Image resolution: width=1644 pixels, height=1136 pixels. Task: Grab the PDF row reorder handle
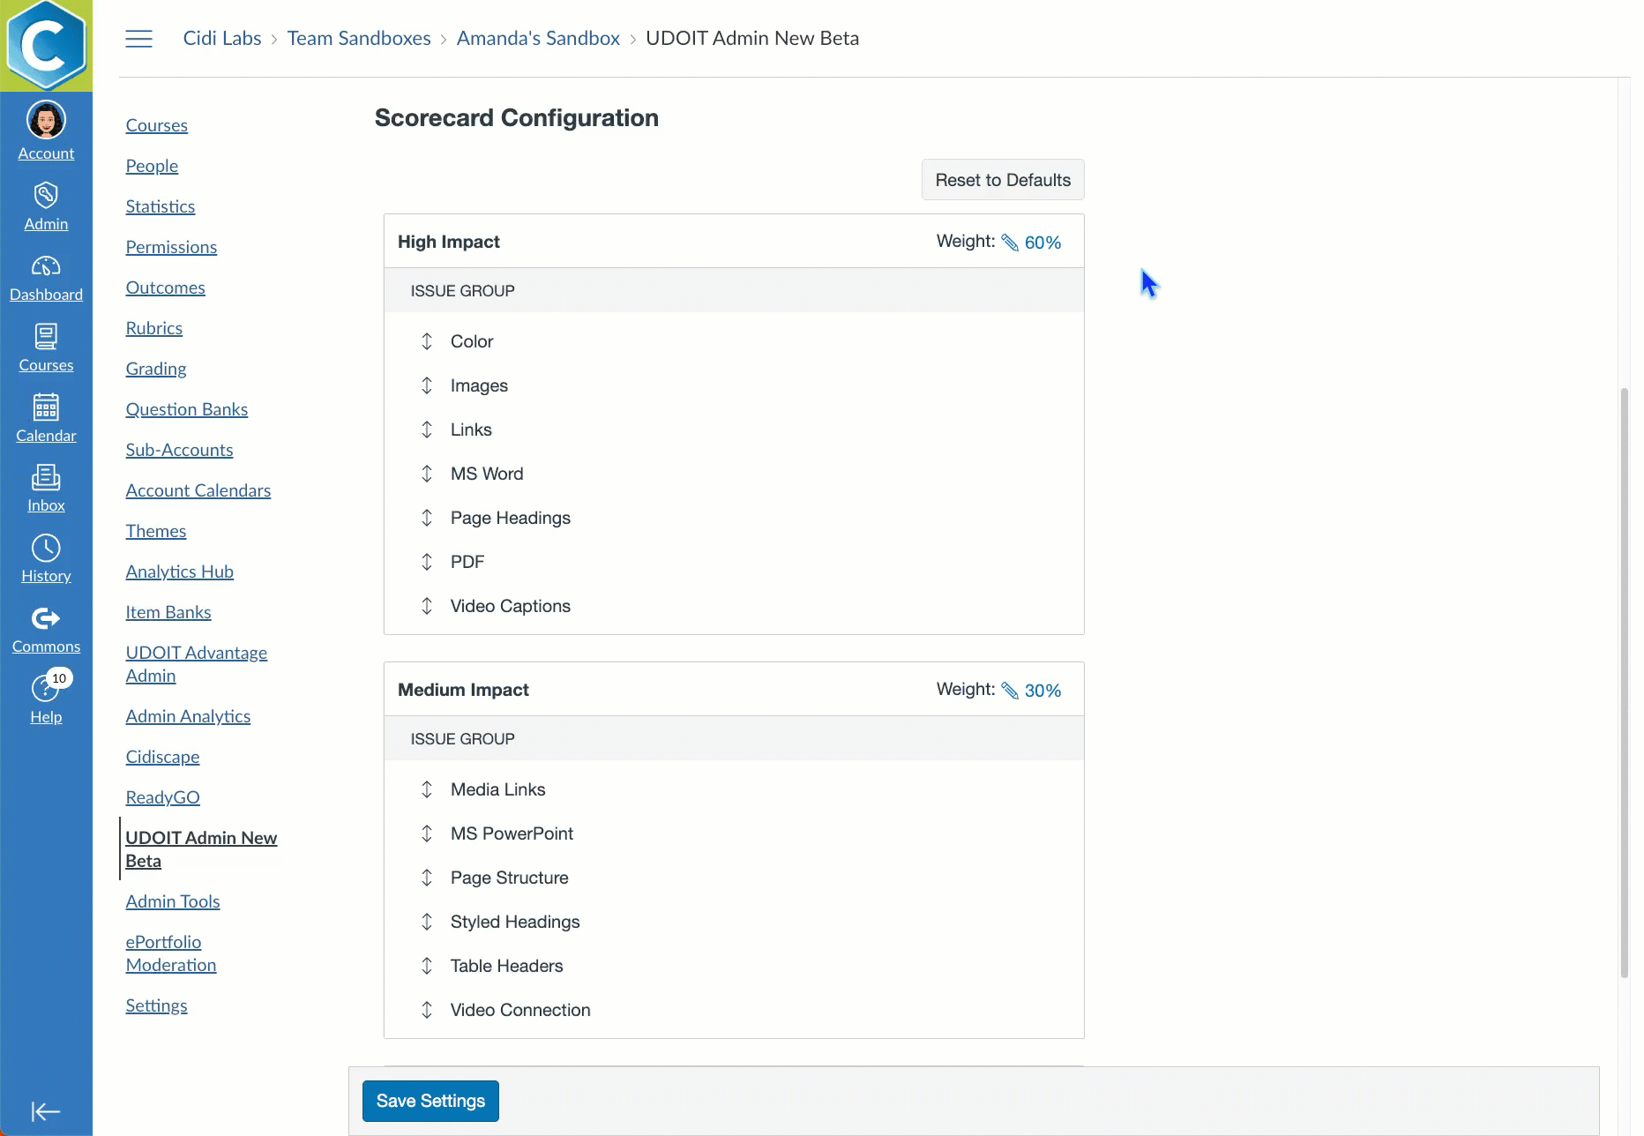(427, 562)
